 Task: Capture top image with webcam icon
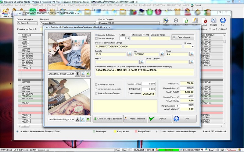tap(77, 74)
